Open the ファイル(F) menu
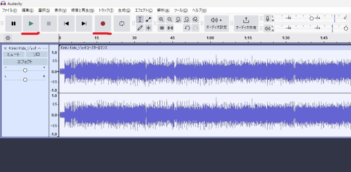The height and width of the screenshot is (172, 351). pyautogui.click(x=10, y=10)
